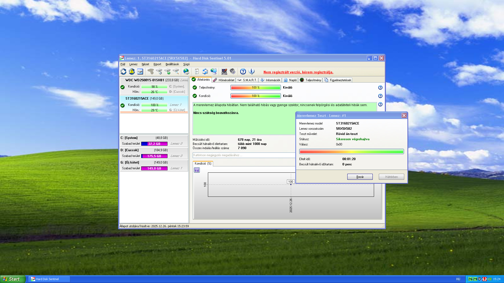Switch to the Hőmérséklet tab
The width and height of the screenshot is (504, 283).
click(224, 80)
